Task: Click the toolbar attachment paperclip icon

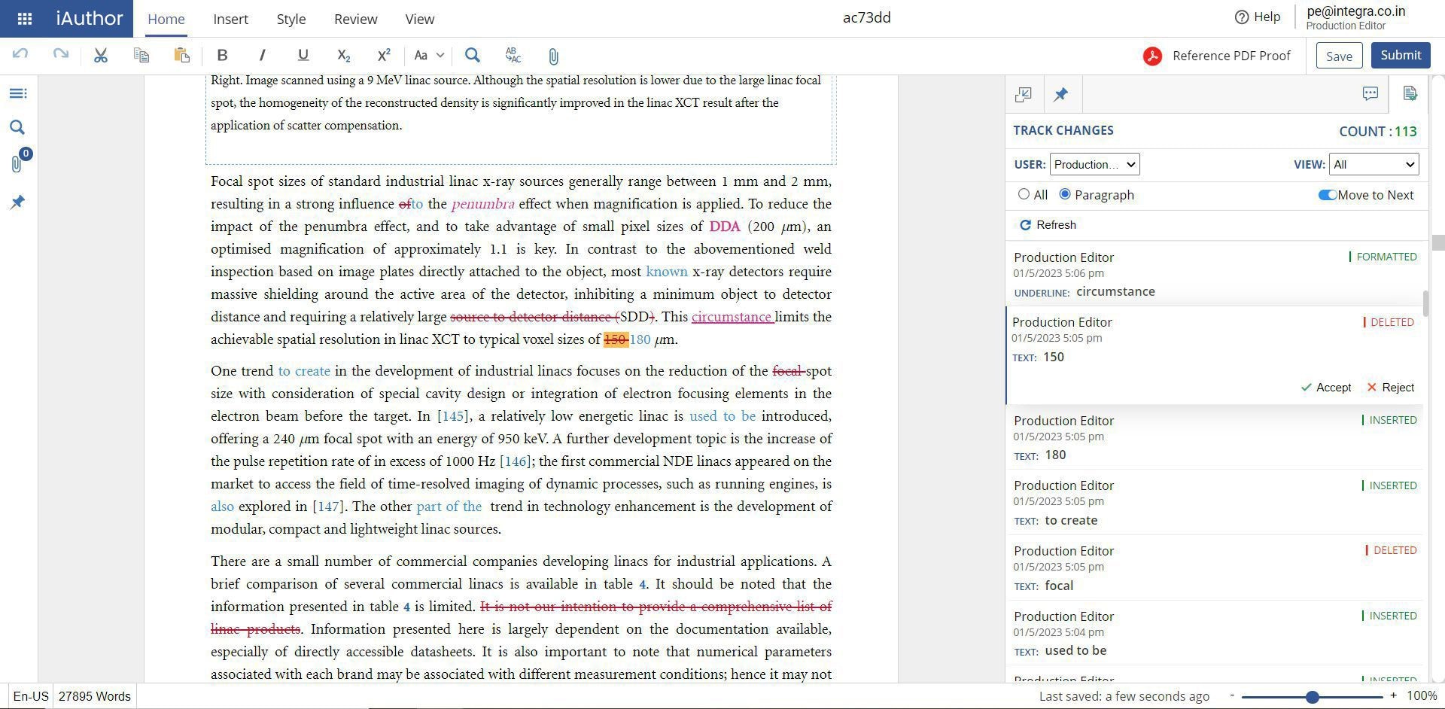Action: (x=553, y=56)
